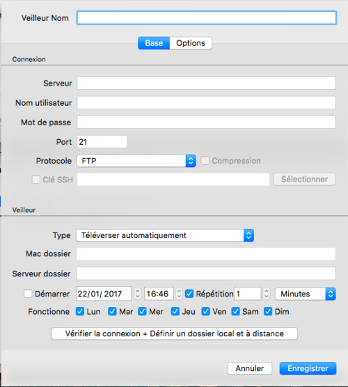Enable the Démarrer checkbox
This screenshot has width=348, height=387.
tap(28, 294)
